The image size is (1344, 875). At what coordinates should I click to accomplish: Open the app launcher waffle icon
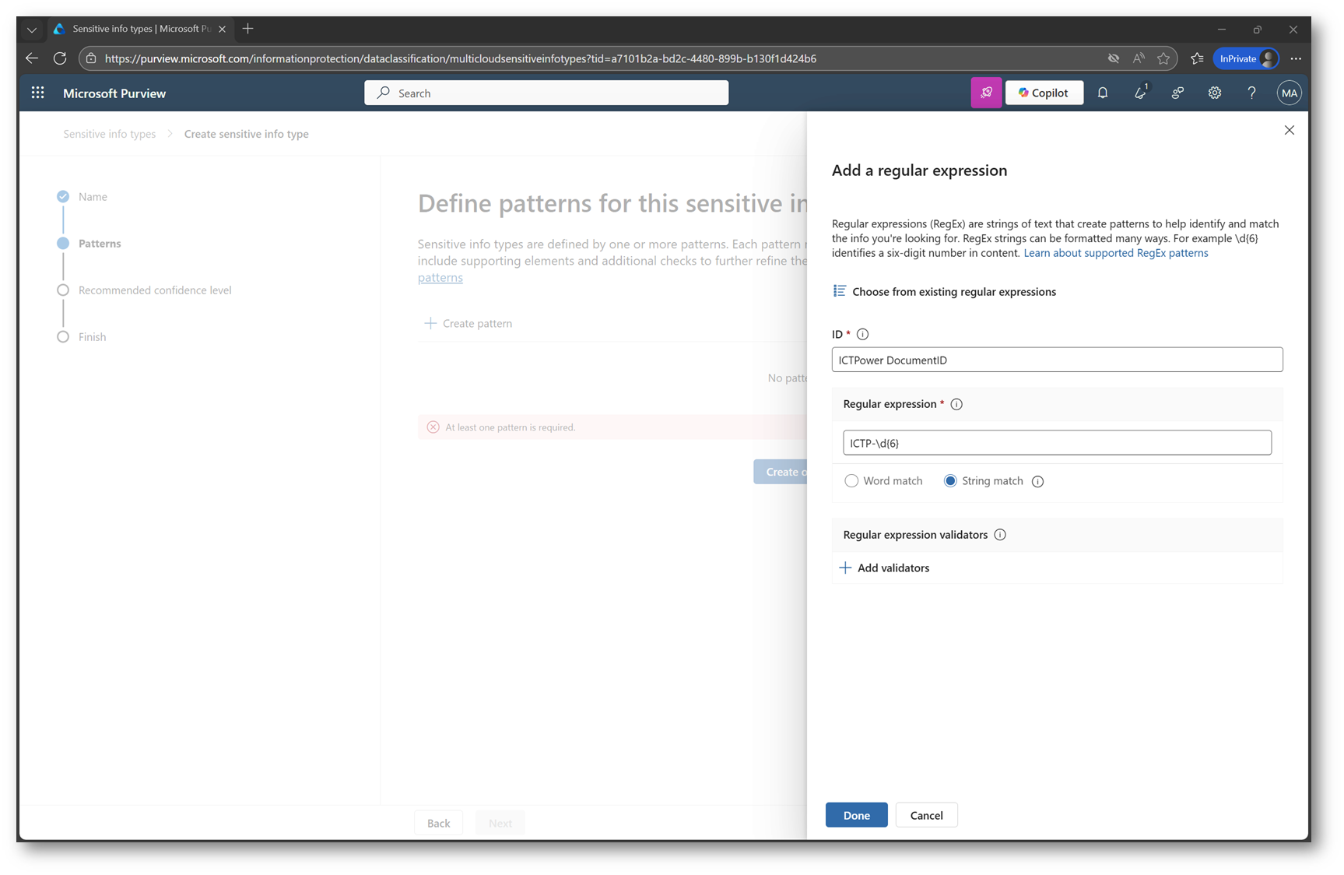point(37,93)
